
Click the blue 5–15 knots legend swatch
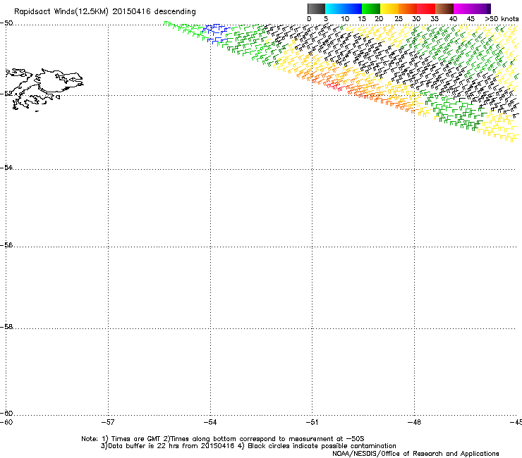[x=344, y=8]
